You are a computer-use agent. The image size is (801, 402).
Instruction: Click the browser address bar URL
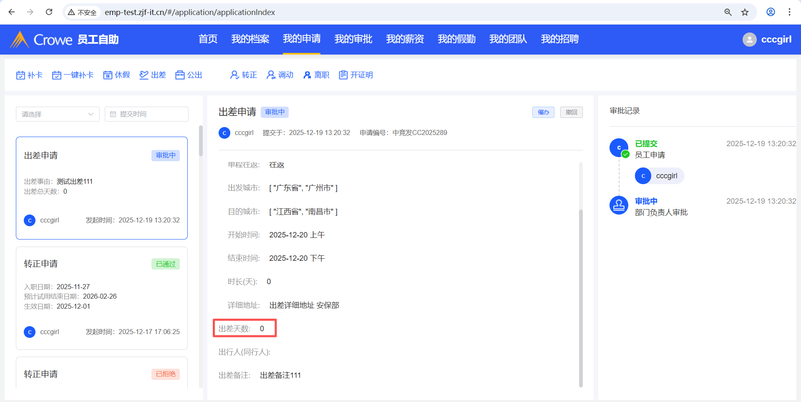tap(190, 12)
